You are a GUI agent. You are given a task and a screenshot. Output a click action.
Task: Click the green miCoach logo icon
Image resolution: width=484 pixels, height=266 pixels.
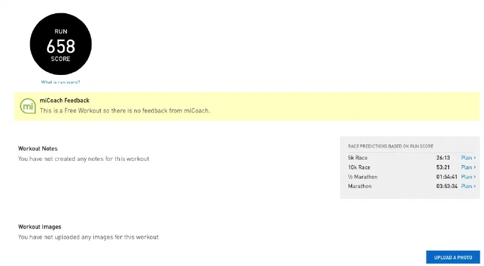(x=28, y=106)
